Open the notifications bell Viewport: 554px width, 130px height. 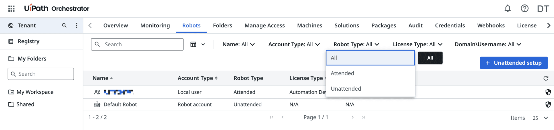click(x=507, y=9)
